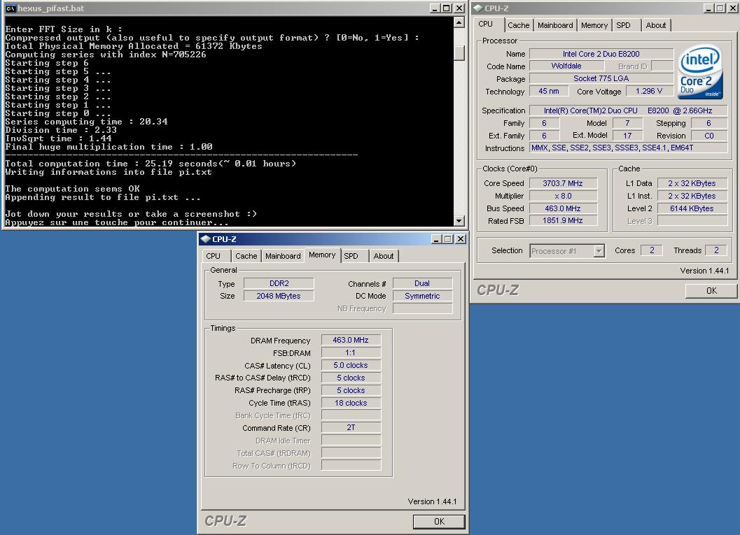Click the Package field Socket 775 LGA
The image size is (740, 535).
point(601,78)
